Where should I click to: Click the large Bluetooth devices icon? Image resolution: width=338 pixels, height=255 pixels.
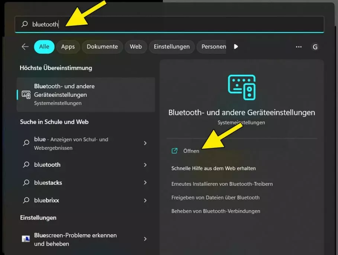[242, 87]
